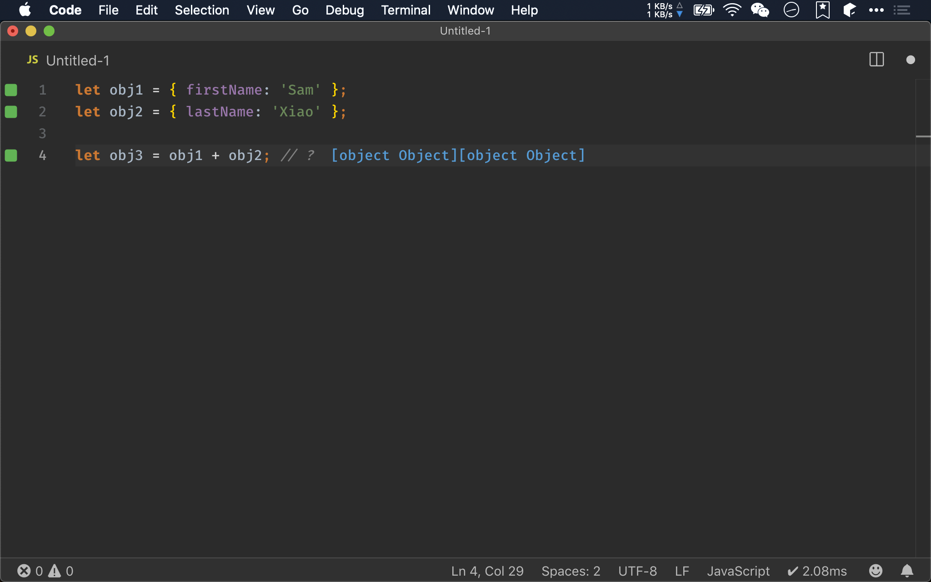The image size is (931, 582).
Task: Open the UTF-8 encoding selector
Action: pos(637,571)
